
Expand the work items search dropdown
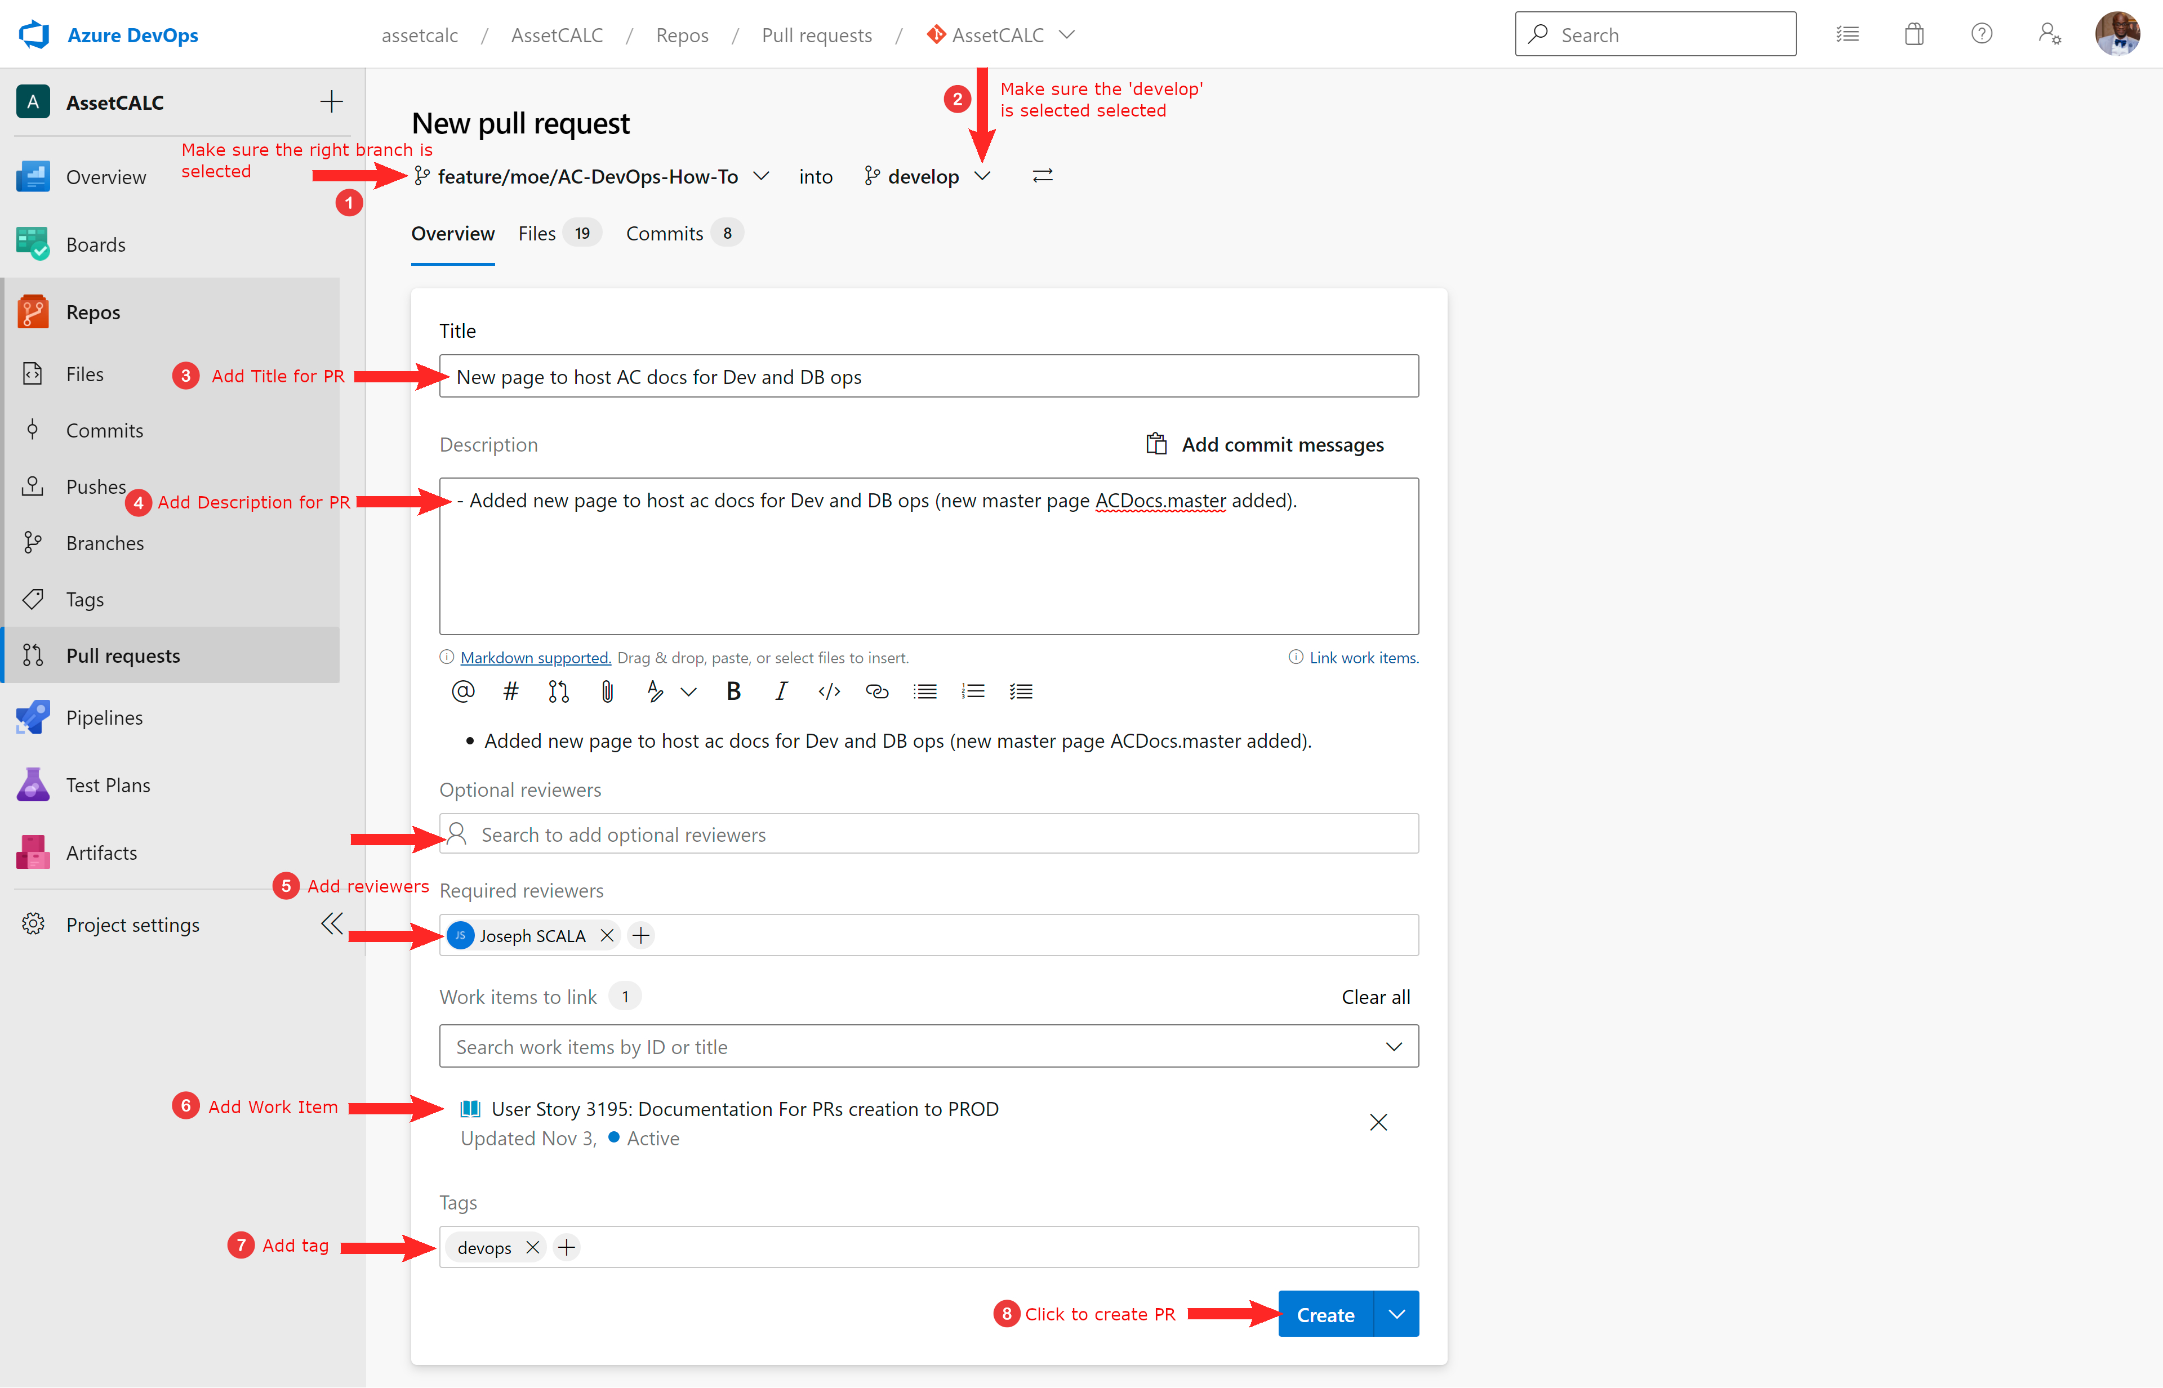(1394, 1046)
